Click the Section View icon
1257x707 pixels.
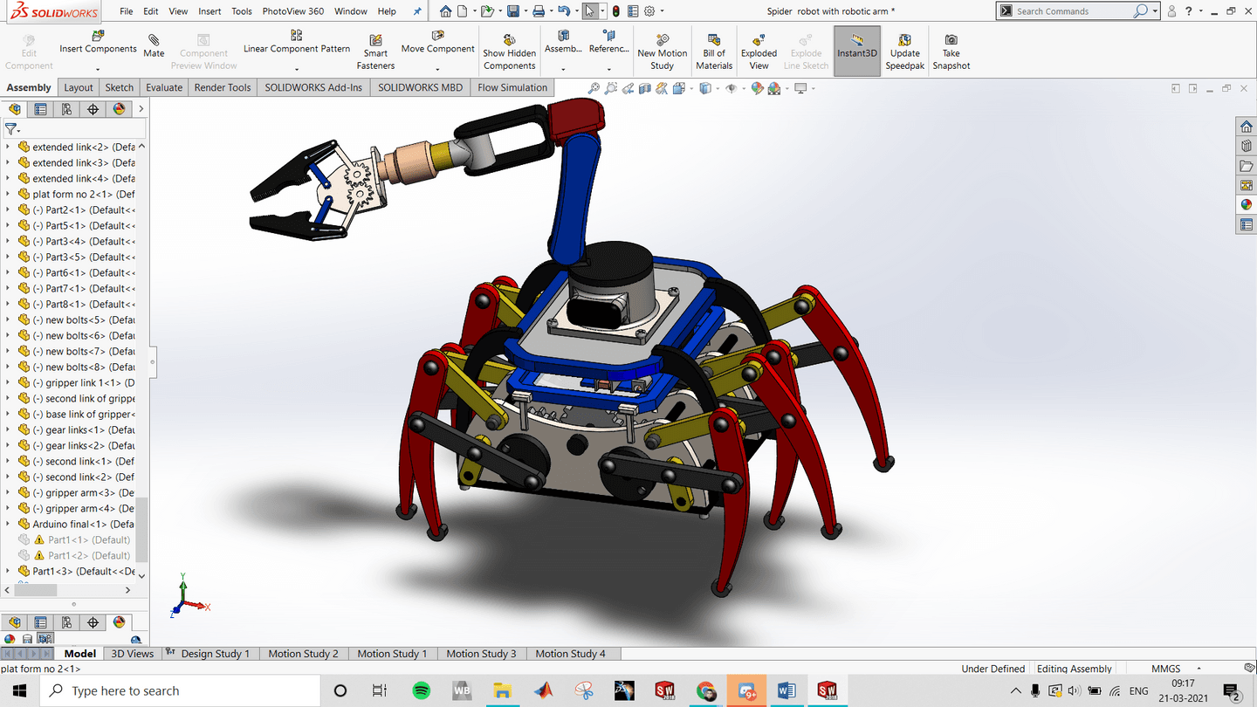(645, 88)
